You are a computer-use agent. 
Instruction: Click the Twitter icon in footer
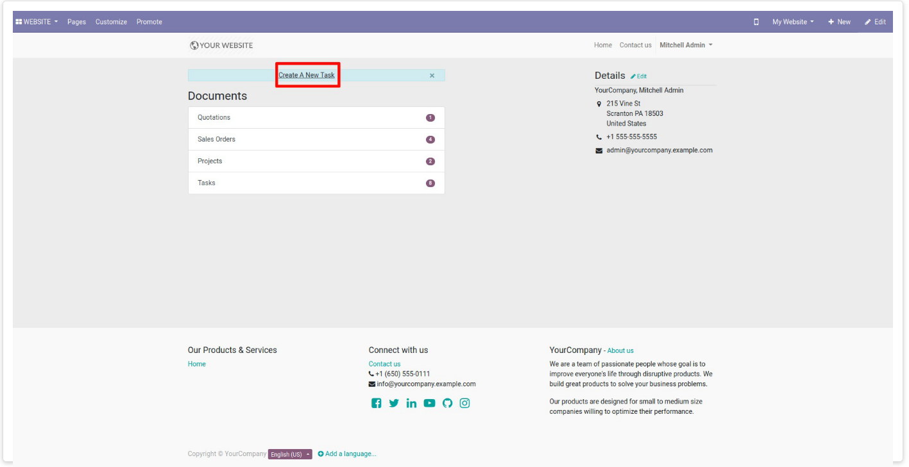coord(394,403)
